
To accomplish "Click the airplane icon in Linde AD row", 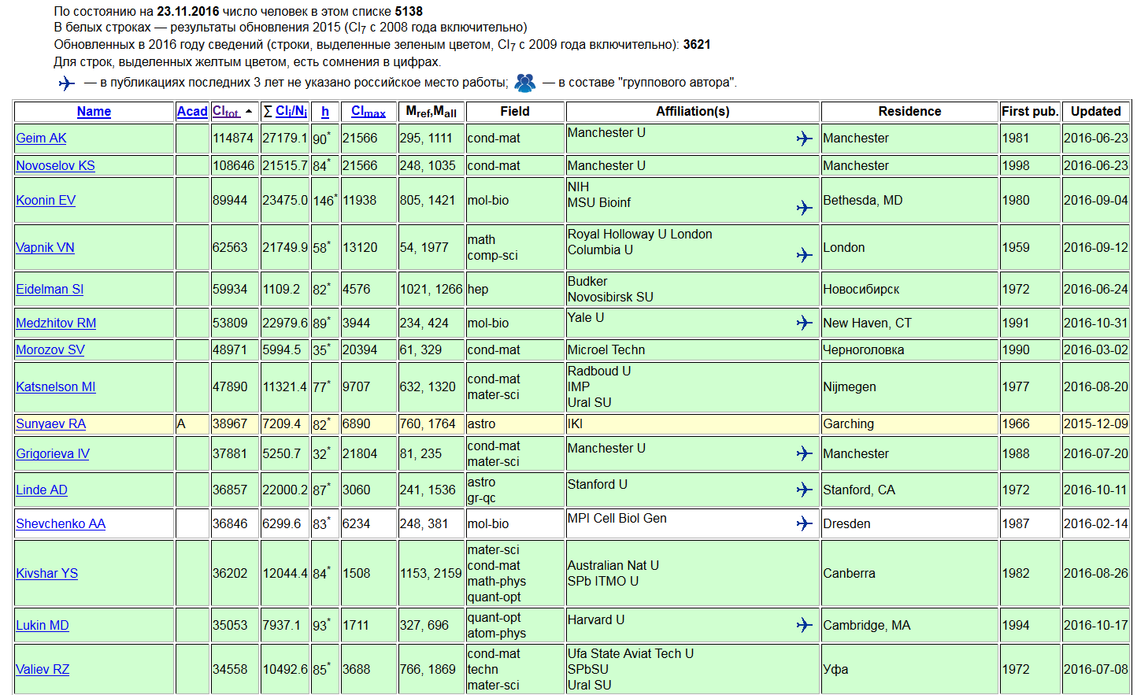I will (804, 490).
